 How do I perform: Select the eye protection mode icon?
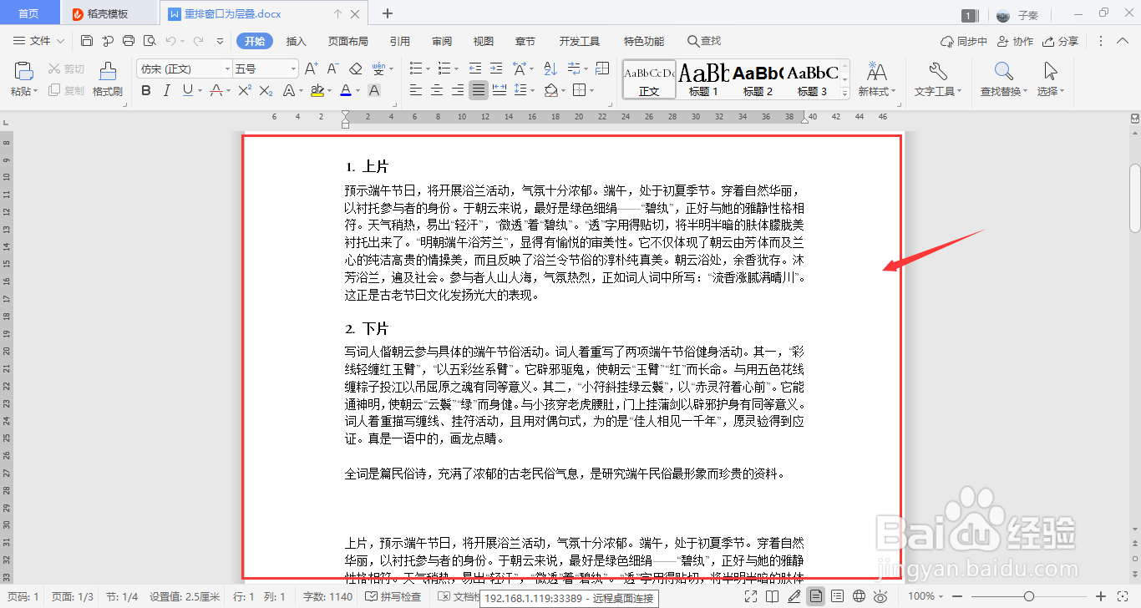click(880, 596)
